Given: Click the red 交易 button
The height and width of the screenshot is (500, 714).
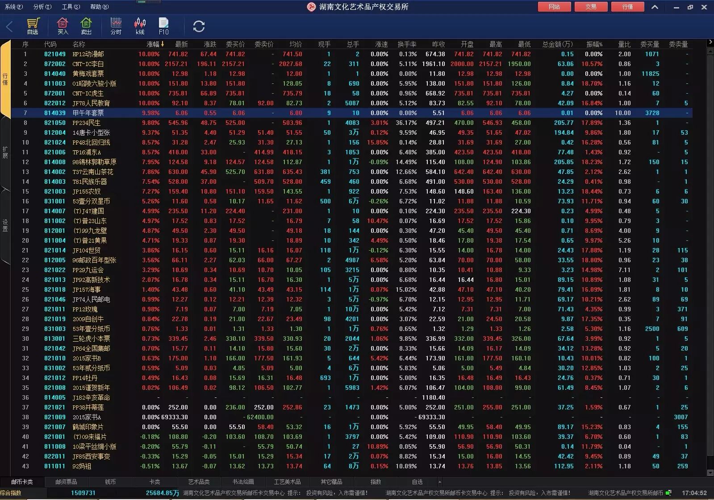Looking at the screenshot, I should coord(591,7).
